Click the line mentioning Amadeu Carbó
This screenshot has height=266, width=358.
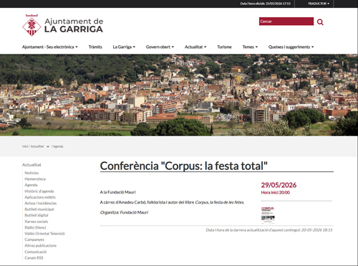coord(172,202)
